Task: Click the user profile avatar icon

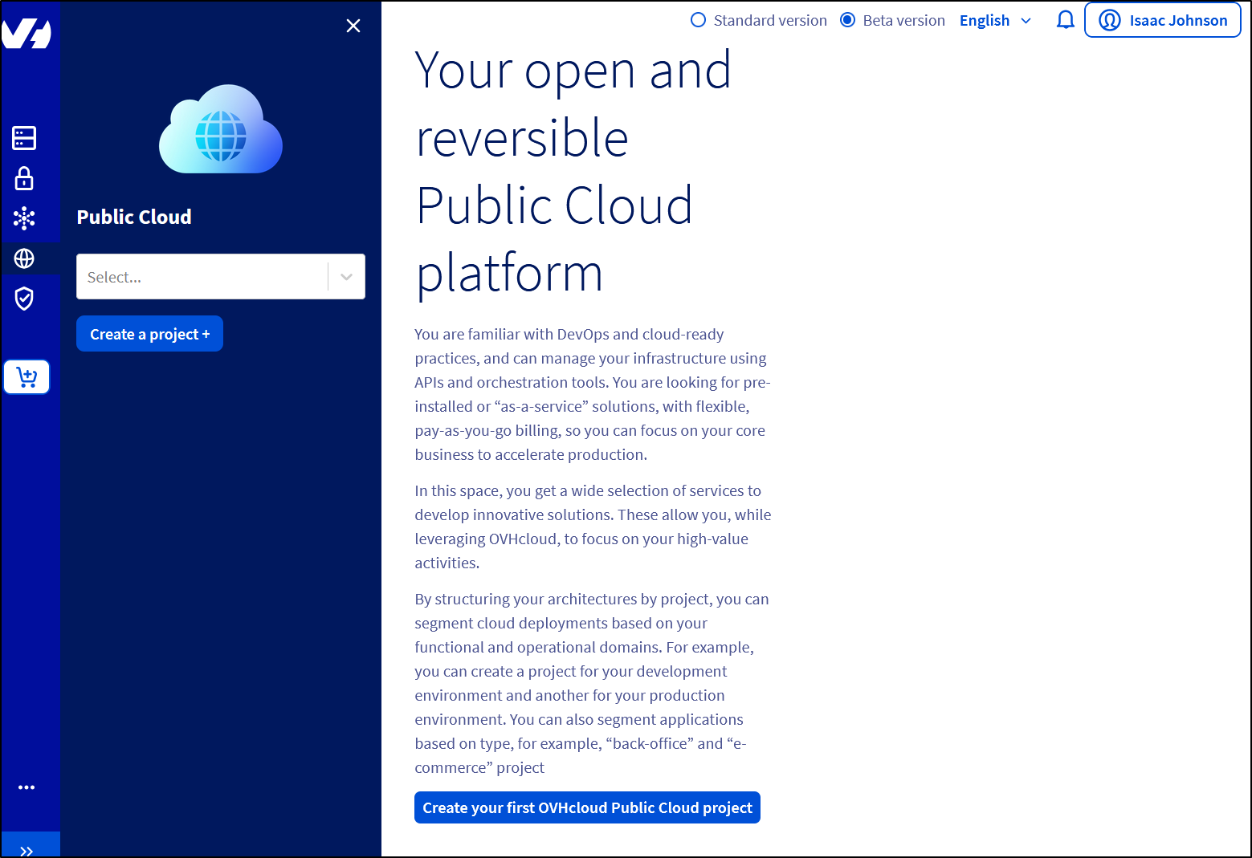Action: coord(1111,20)
